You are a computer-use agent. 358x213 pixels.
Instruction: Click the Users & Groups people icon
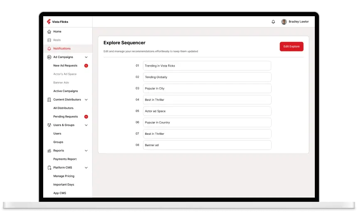tap(49, 125)
